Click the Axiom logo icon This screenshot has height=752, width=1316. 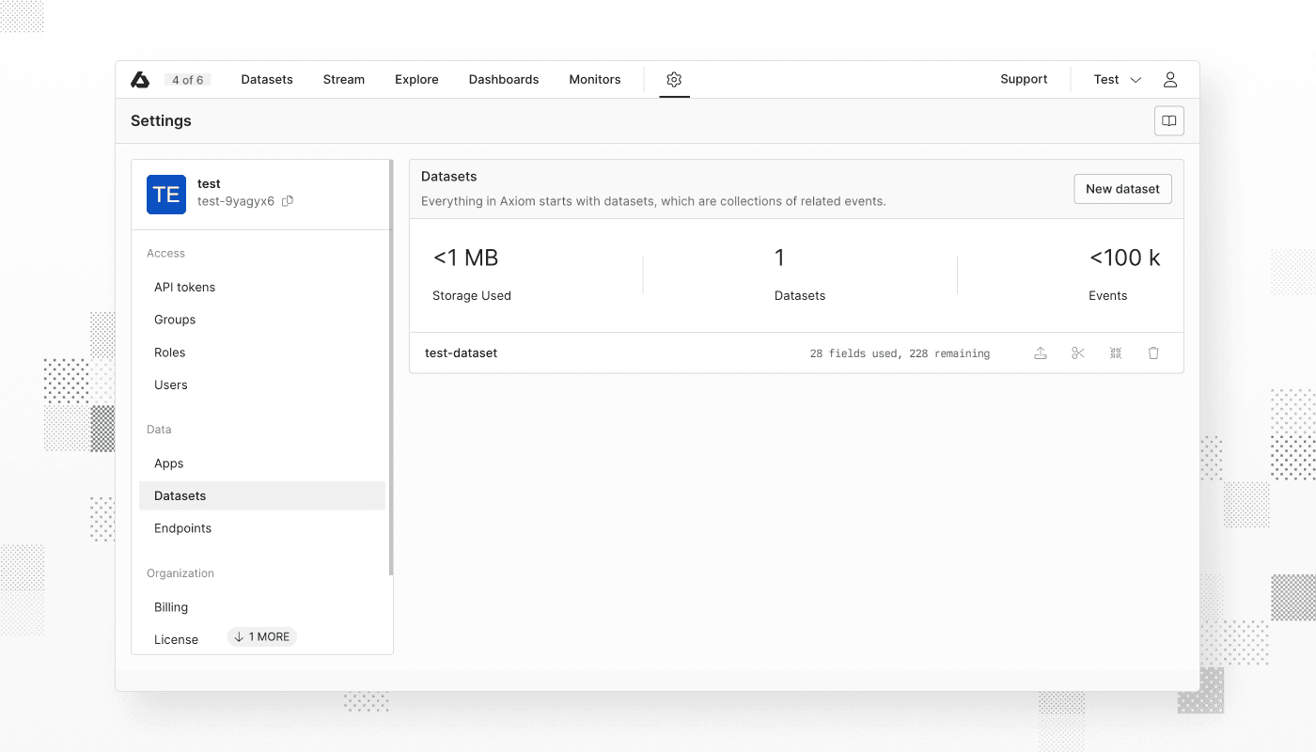[x=141, y=79]
